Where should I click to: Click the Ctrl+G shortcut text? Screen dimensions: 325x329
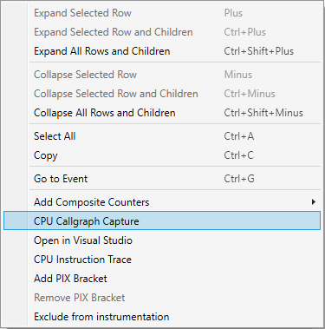point(239,179)
